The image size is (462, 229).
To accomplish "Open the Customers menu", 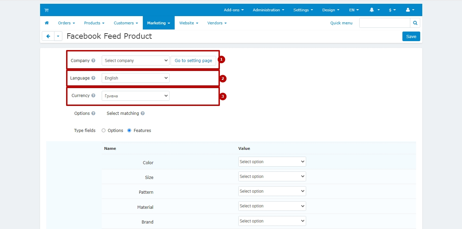I will point(126,23).
